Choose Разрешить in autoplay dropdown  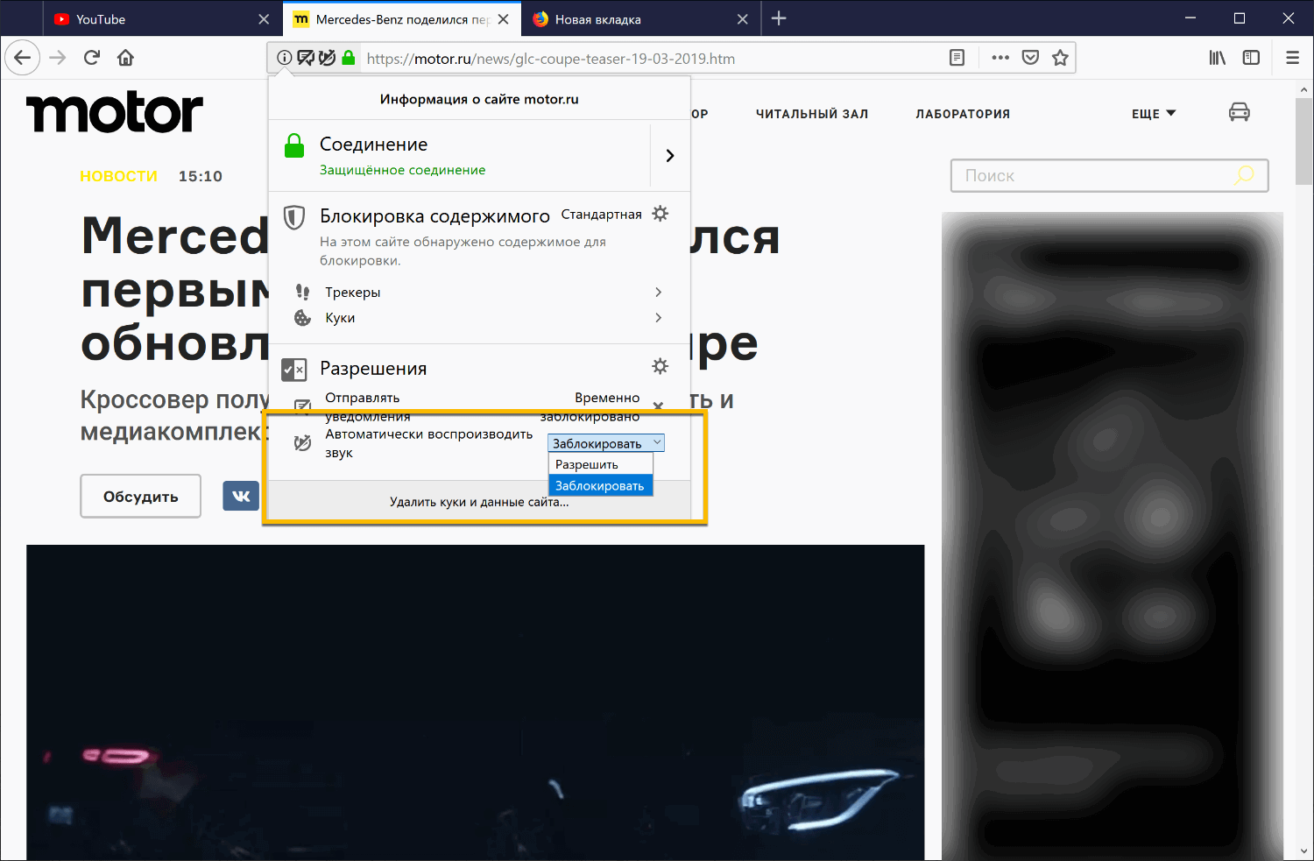tap(601, 464)
